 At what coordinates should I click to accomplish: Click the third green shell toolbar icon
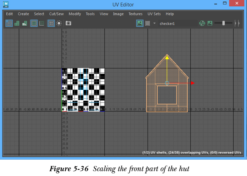(x=24, y=23)
